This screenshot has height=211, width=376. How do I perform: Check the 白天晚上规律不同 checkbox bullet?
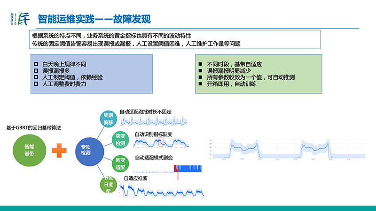(37, 64)
